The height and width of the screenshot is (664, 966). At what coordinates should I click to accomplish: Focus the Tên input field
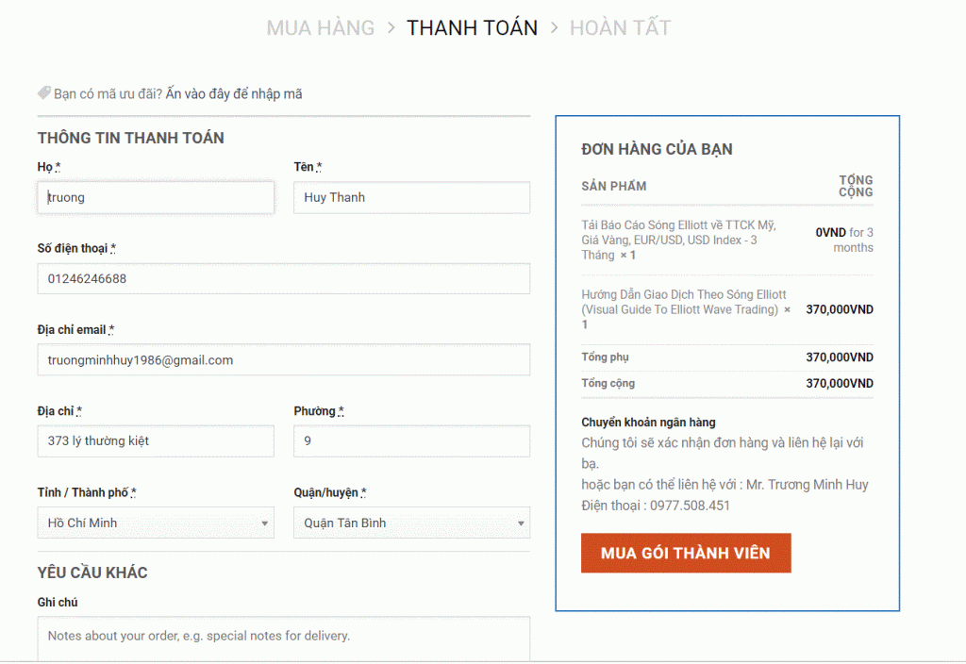[411, 197]
